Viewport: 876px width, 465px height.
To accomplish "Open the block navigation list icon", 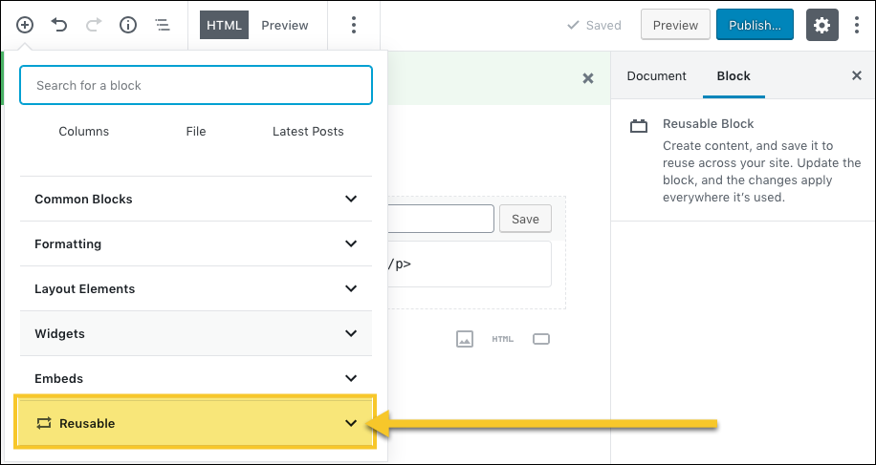I will [x=163, y=25].
